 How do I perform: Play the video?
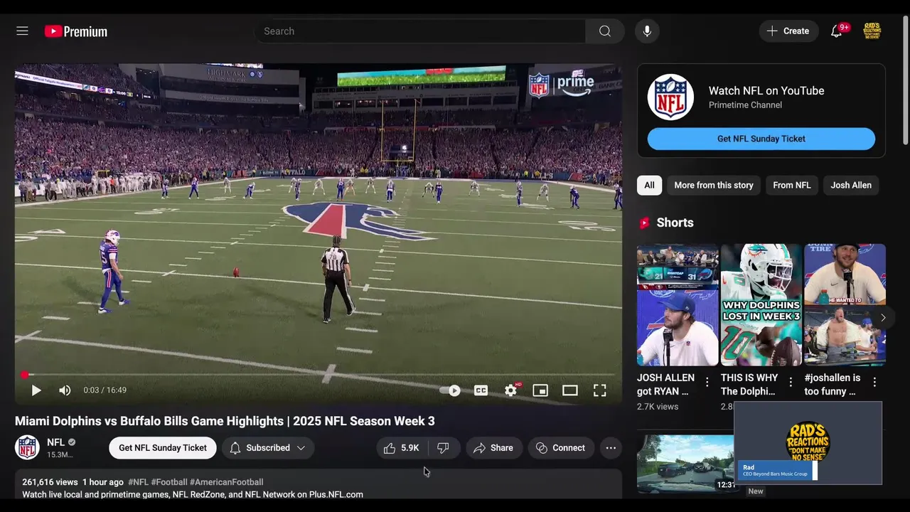point(36,390)
